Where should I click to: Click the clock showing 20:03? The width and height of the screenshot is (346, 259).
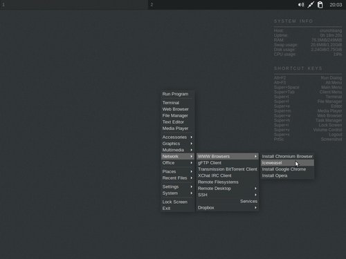coord(336,5)
